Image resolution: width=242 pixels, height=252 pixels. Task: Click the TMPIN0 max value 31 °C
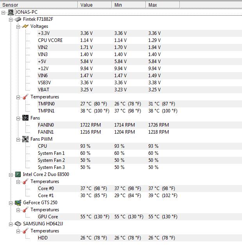click(x=161, y=104)
